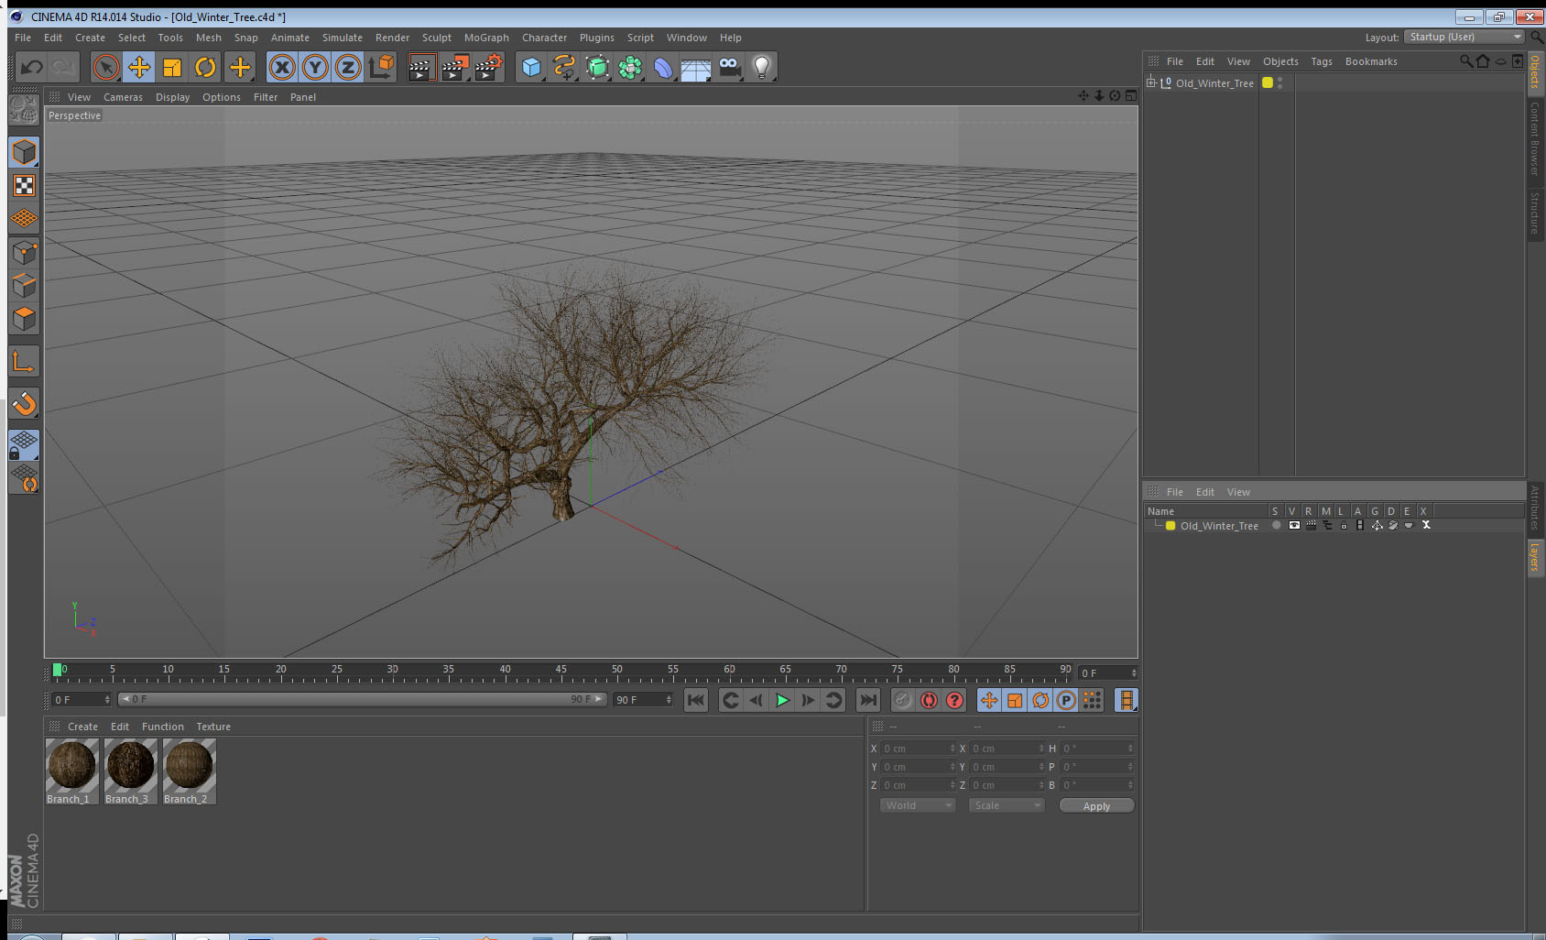Activate the Rotate tool in top toolbar
The image size is (1546, 940).
[206, 67]
